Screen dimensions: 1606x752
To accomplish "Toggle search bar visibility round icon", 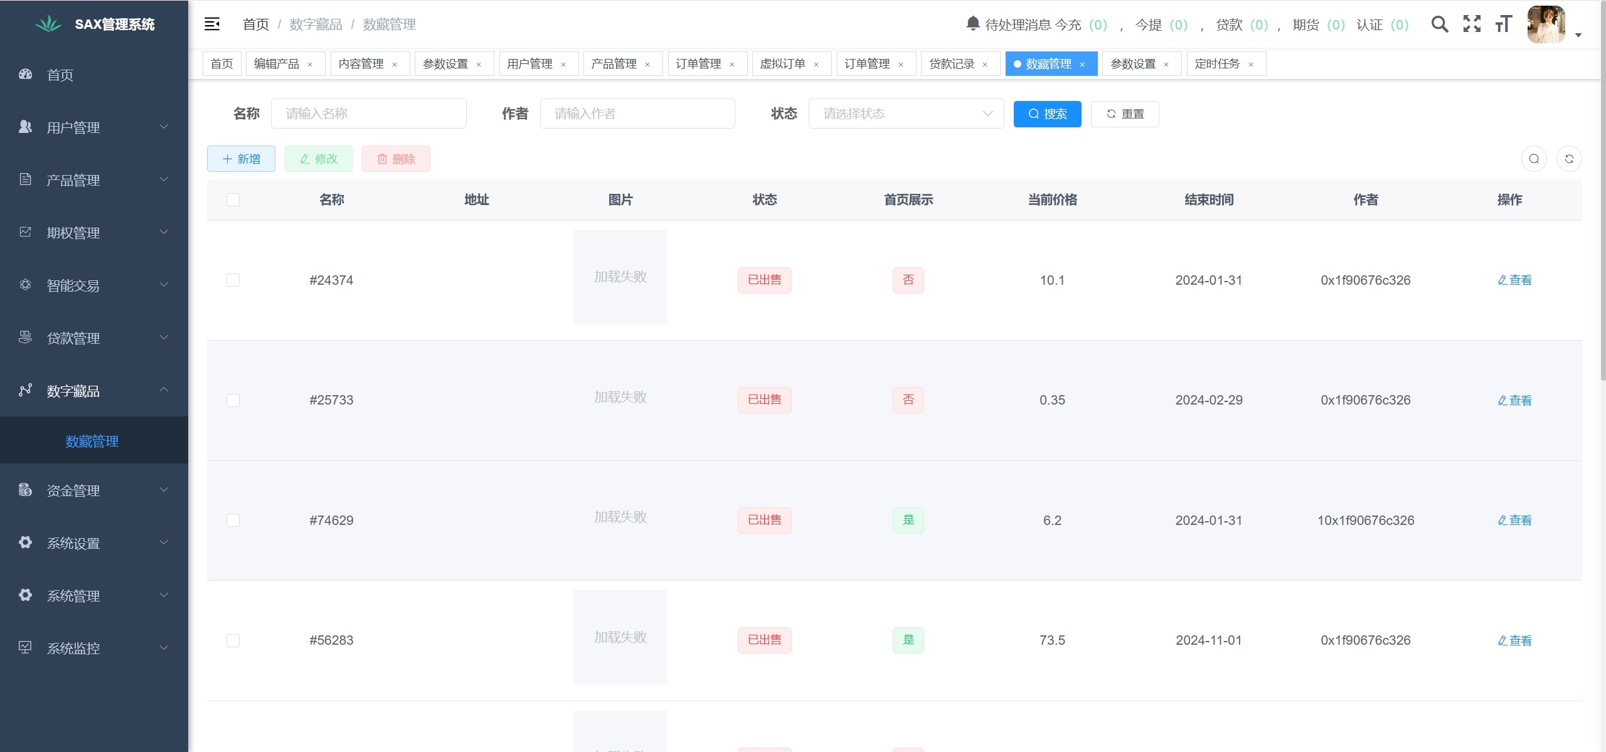I will click(x=1534, y=159).
